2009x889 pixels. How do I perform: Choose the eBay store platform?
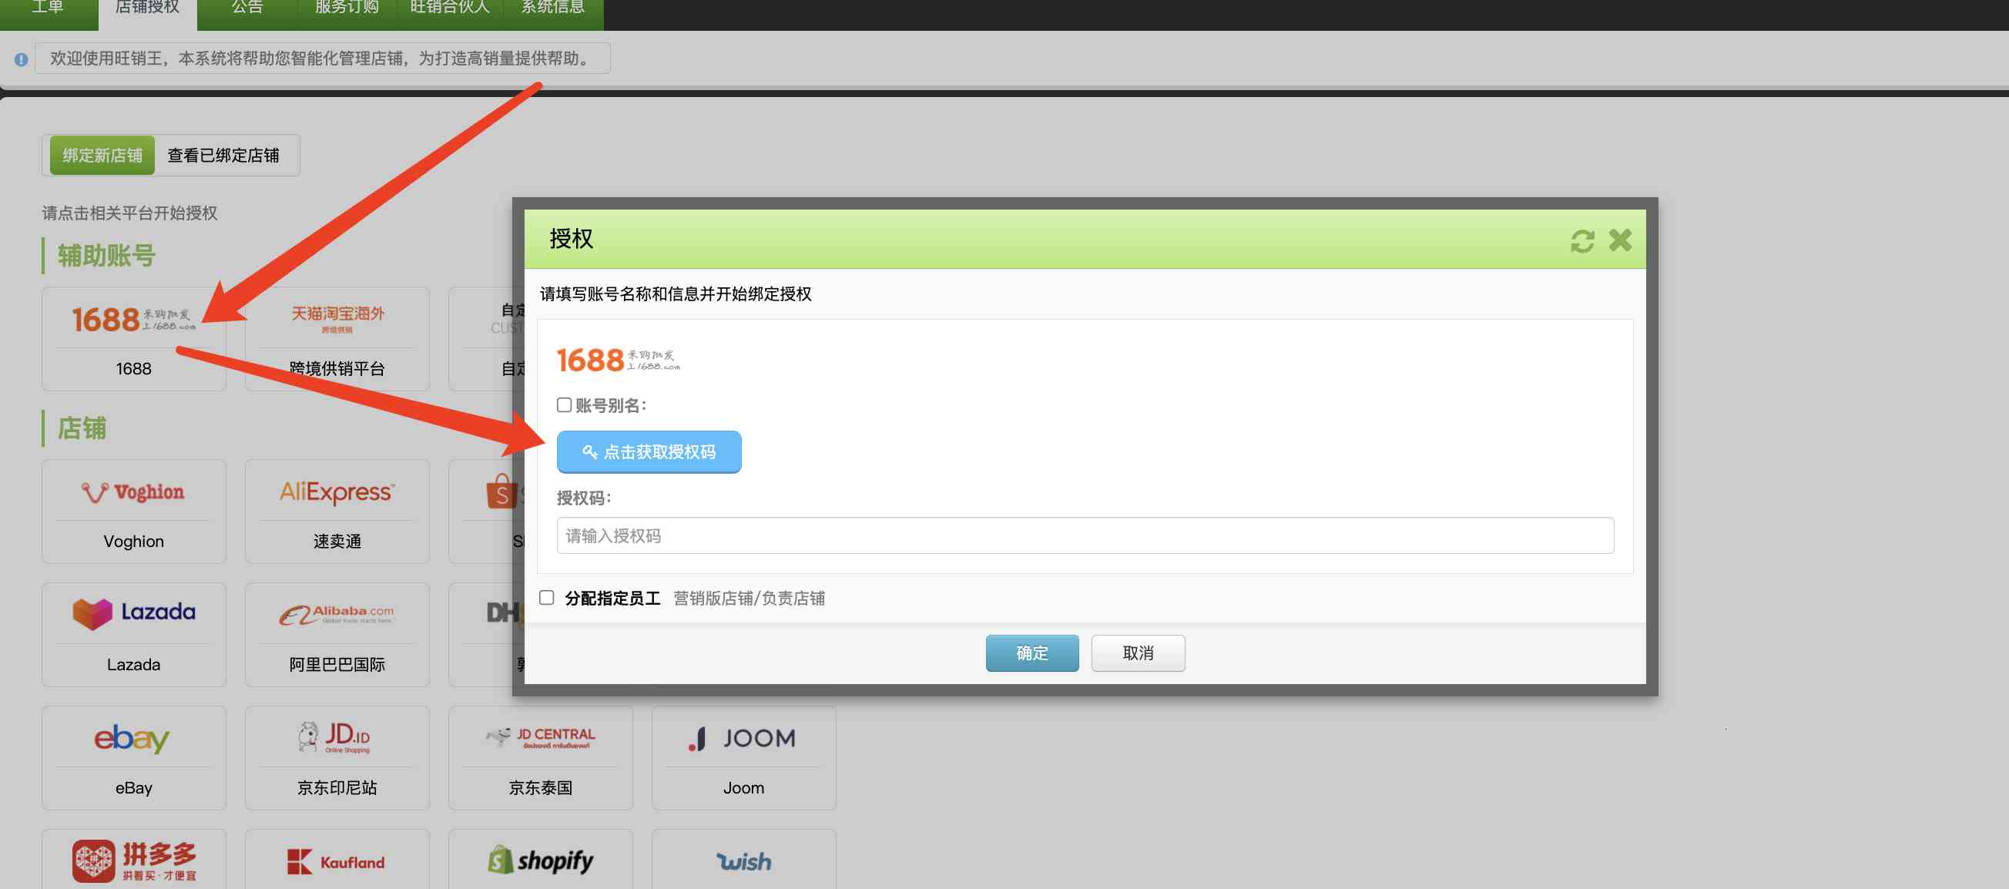(x=133, y=757)
